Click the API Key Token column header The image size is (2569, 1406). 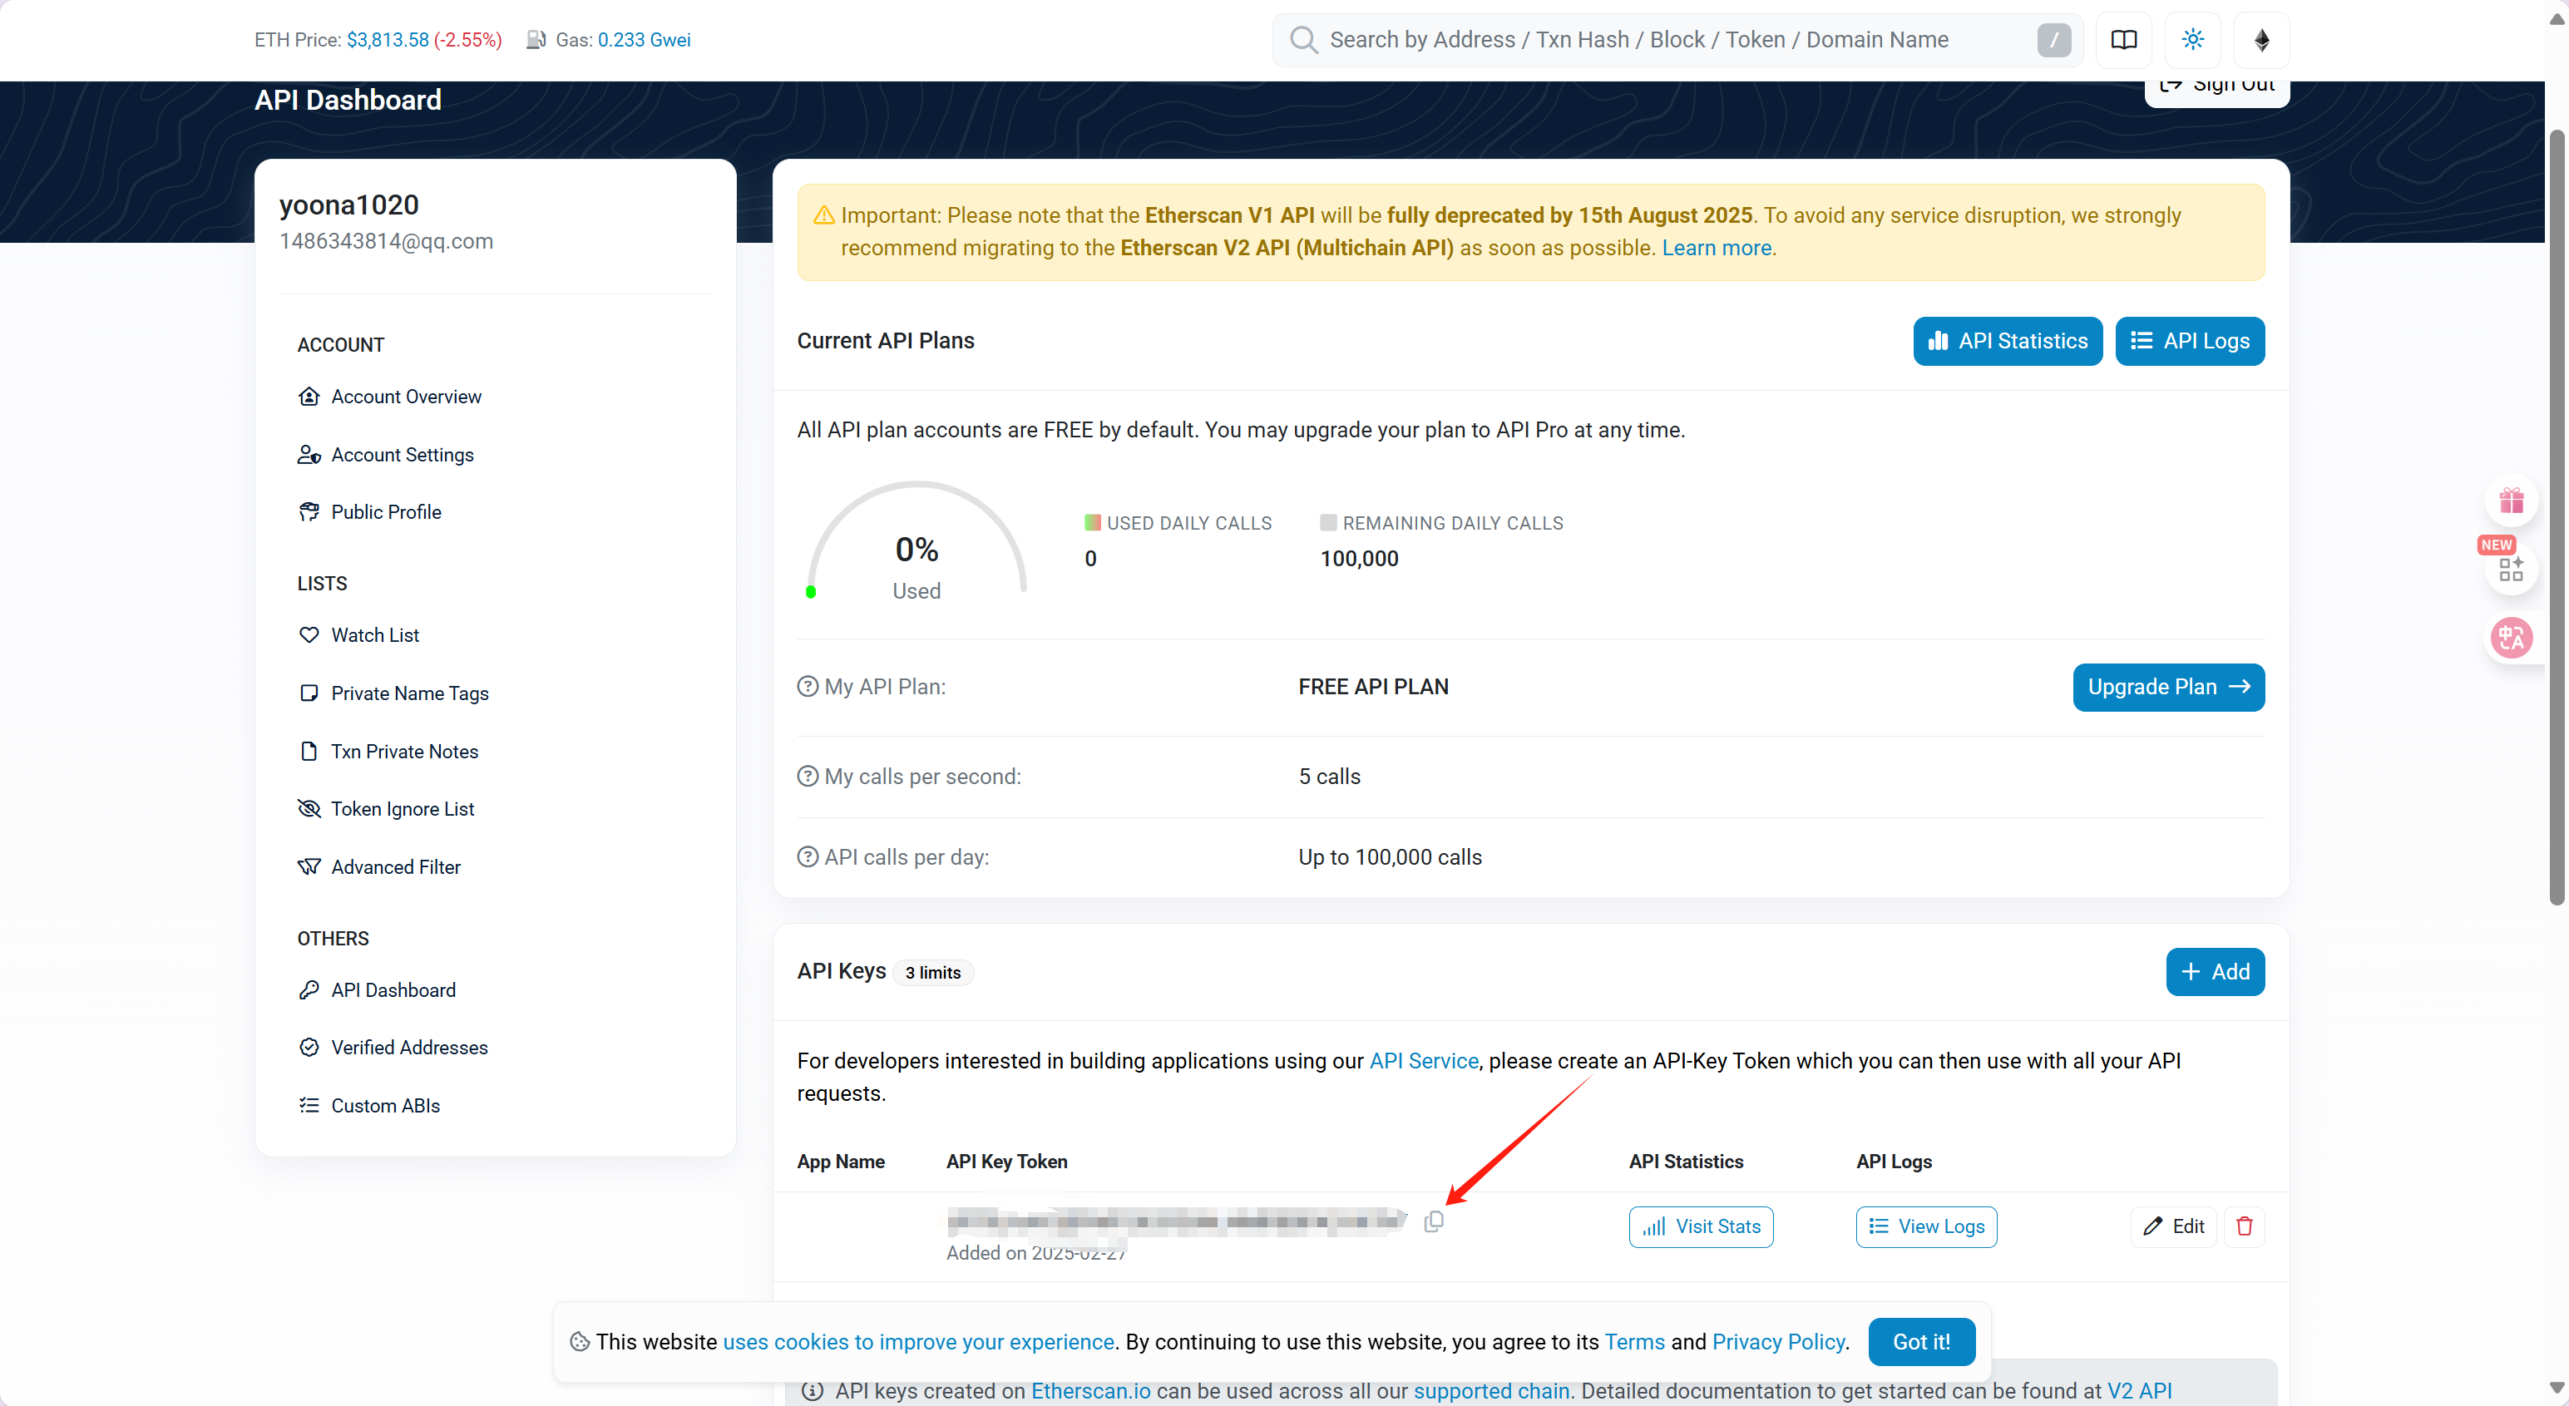coord(1005,1162)
